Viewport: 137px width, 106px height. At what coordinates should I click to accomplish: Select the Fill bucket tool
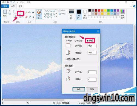[x=30, y=12]
